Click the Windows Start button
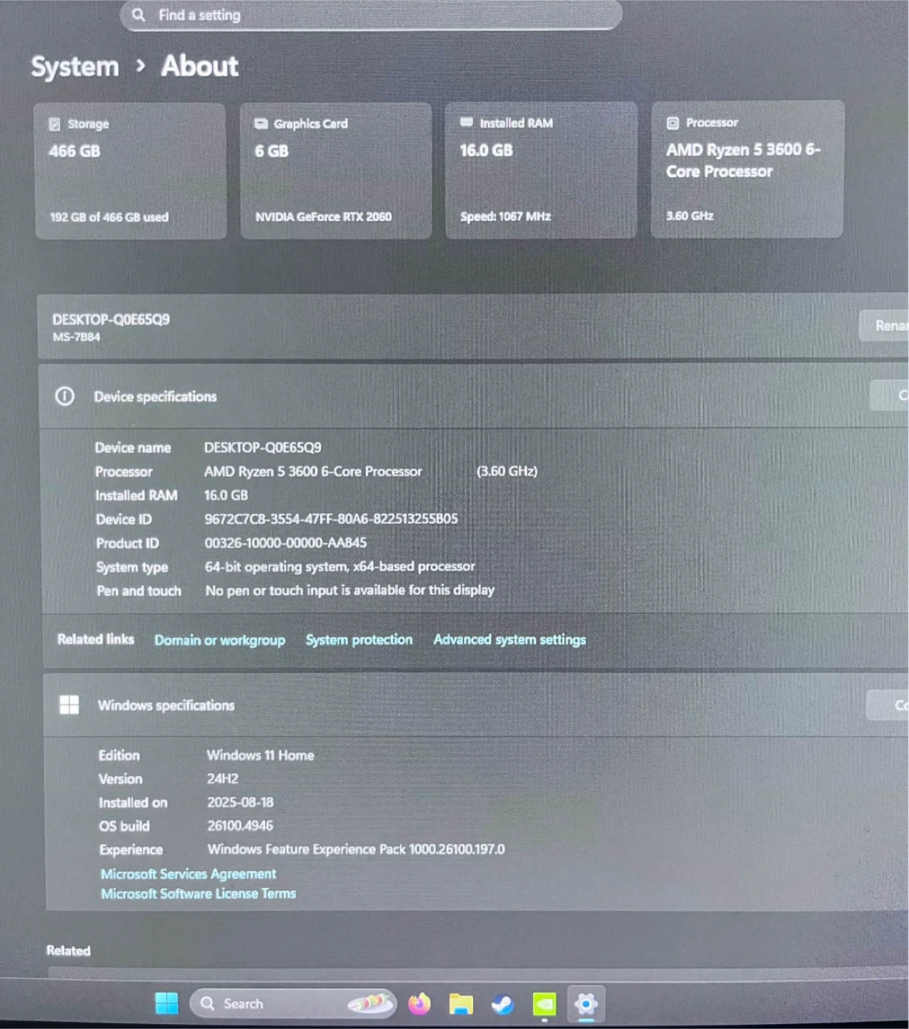The width and height of the screenshot is (909, 1029). pyautogui.click(x=167, y=1003)
